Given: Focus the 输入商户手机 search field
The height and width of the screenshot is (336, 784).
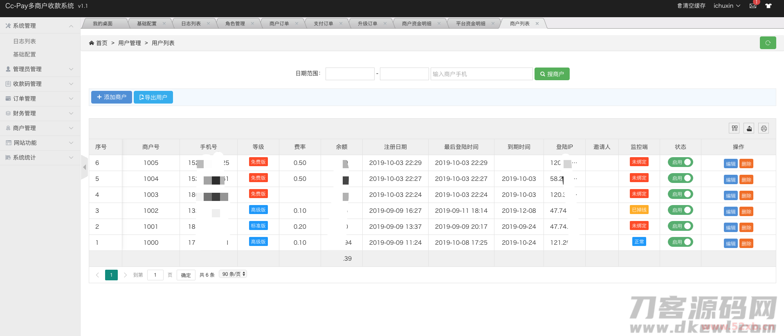Looking at the screenshot, I should 481,74.
